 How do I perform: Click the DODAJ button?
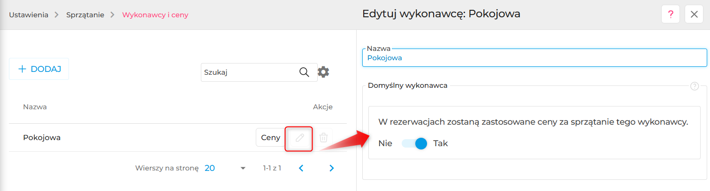tap(39, 69)
